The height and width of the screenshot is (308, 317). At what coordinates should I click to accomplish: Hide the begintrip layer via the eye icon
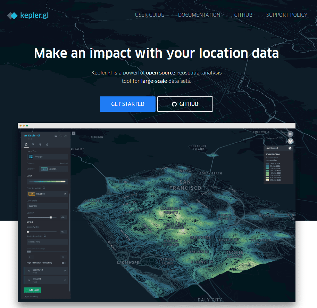(x=29, y=271)
